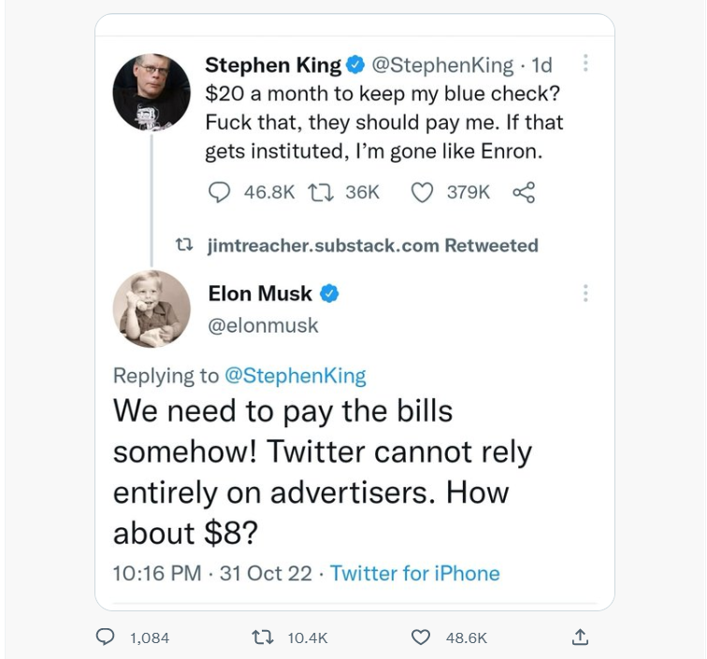The height and width of the screenshot is (659, 707).
Task: Click the retweet icon showing 36K
Action: click(321, 193)
